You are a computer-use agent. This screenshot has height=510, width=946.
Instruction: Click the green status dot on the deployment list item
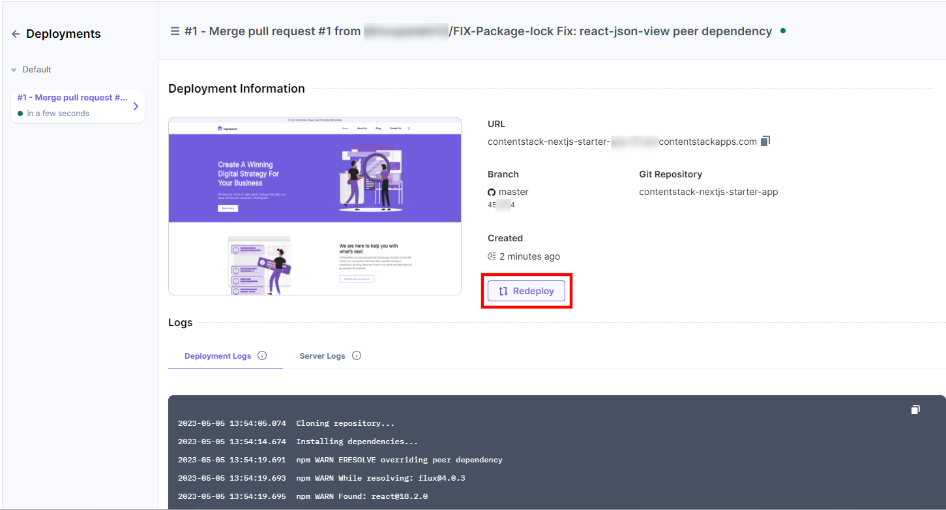point(22,113)
